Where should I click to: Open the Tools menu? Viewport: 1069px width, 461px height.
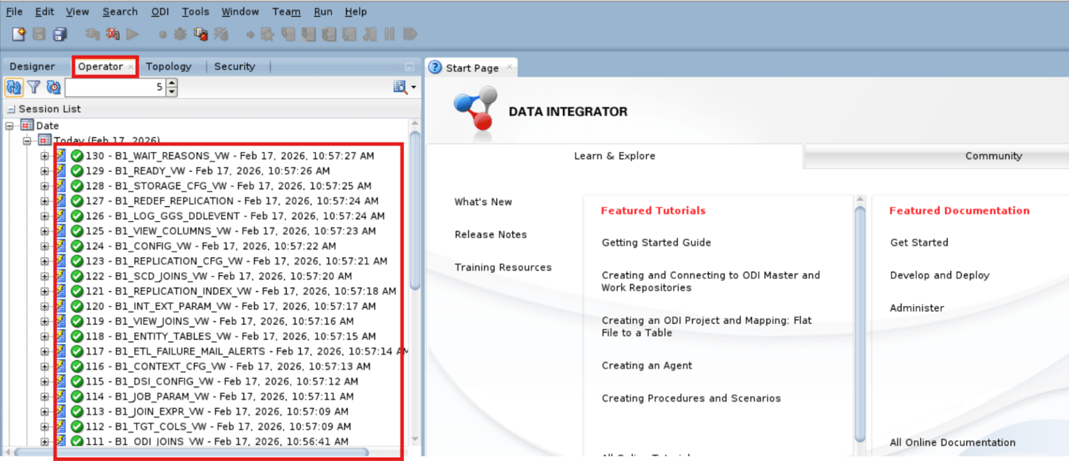click(196, 11)
